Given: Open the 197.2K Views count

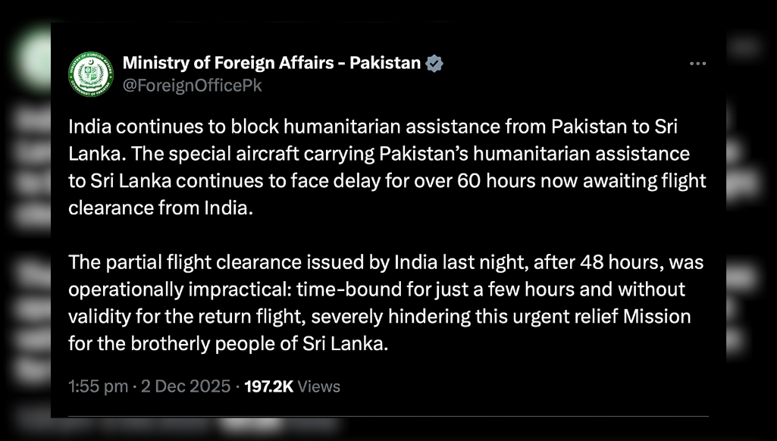Looking at the screenshot, I should (292, 386).
